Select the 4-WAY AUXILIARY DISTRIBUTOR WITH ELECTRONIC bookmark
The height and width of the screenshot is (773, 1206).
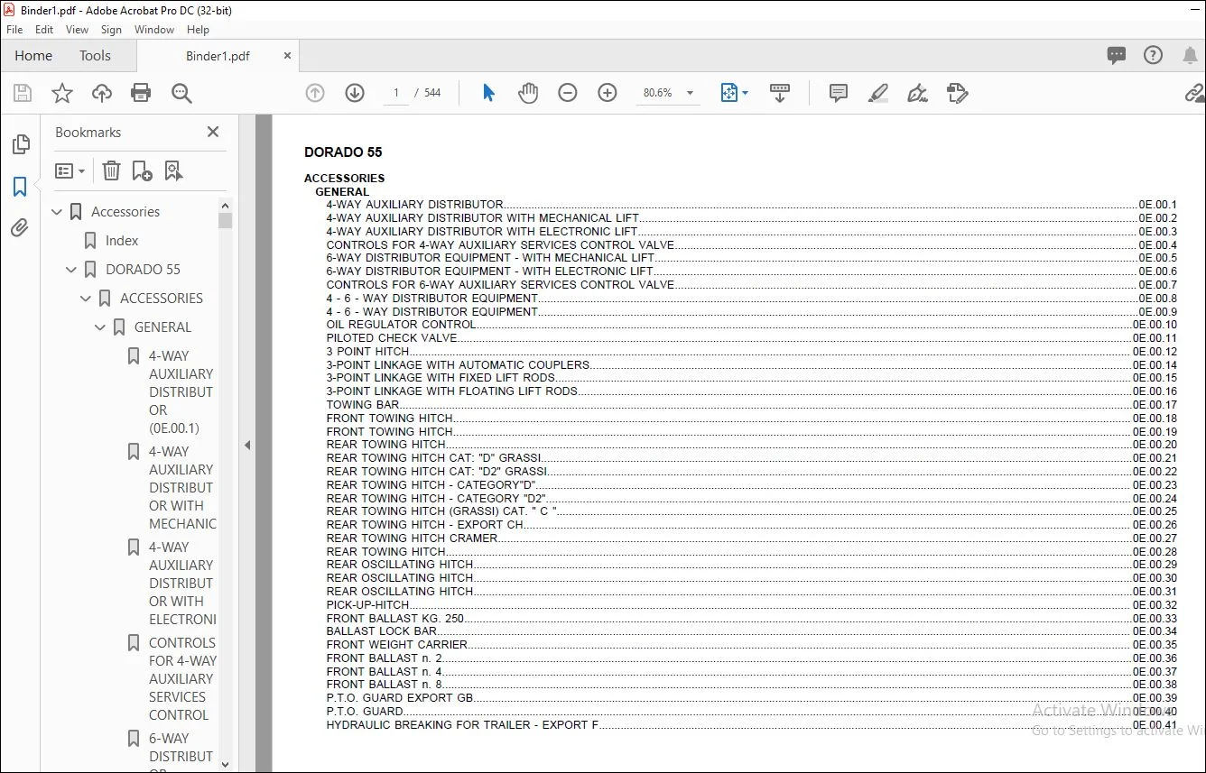pos(182,584)
